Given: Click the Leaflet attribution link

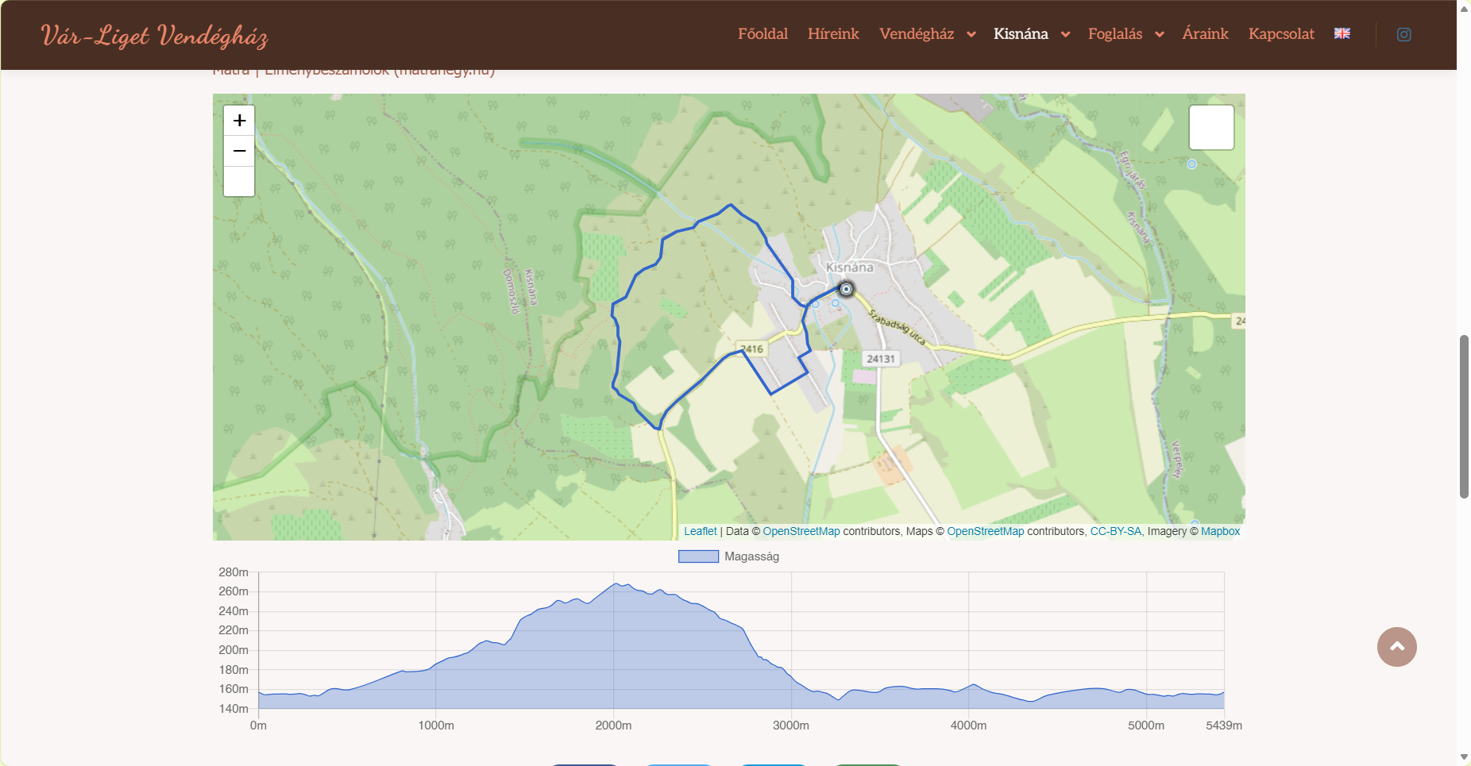Looking at the screenshot, I should point(700,531).
